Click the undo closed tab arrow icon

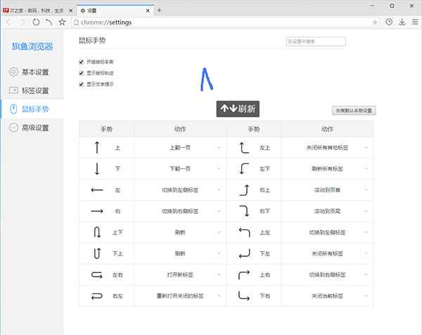49,22
